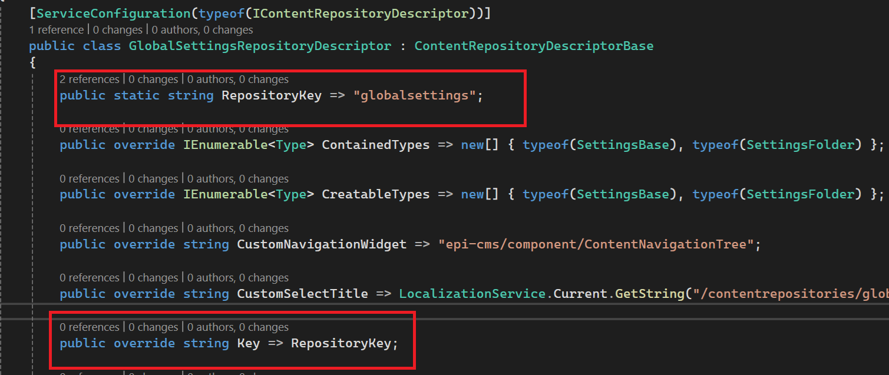Image resolution: width=889 pixels, height=375 pixels.
Task: Click 0 references link above Key property
Action: point(89,327)
